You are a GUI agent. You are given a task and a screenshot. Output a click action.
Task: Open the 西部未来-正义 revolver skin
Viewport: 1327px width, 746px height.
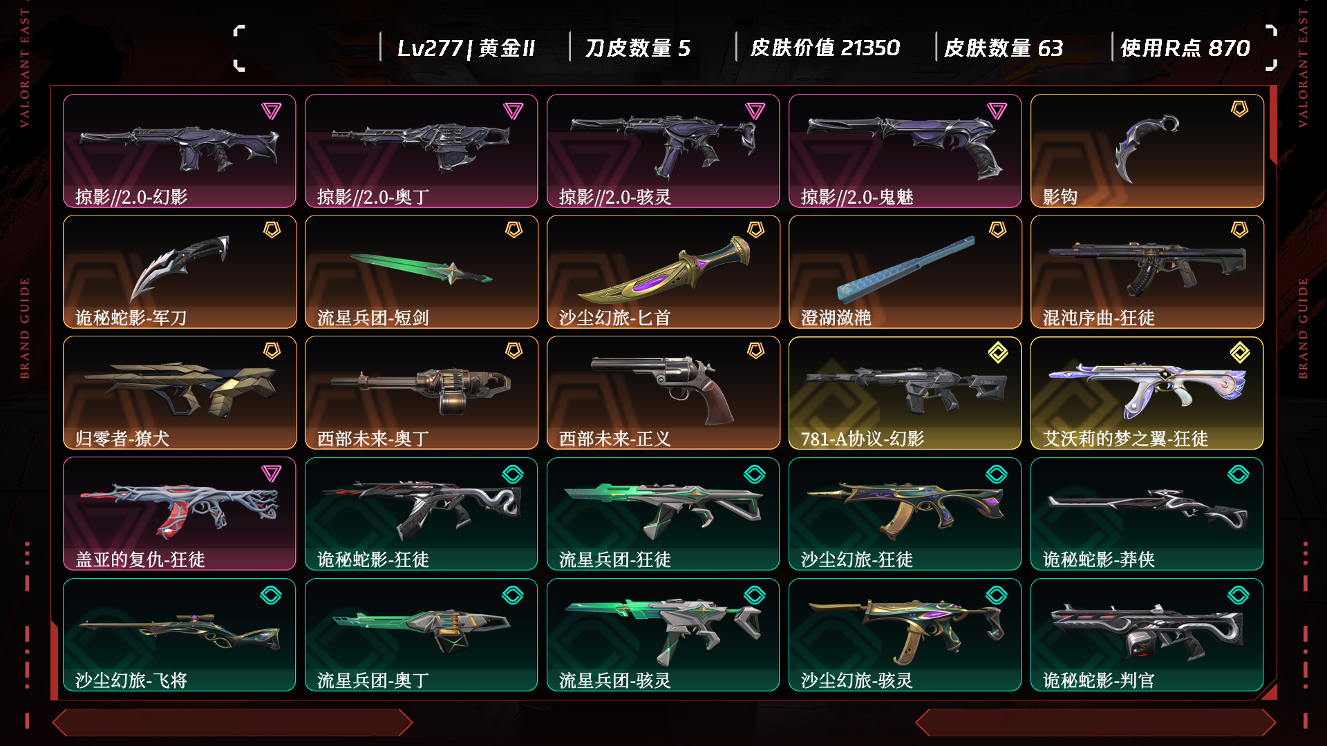pyautogui.click(x=663, y=393)
